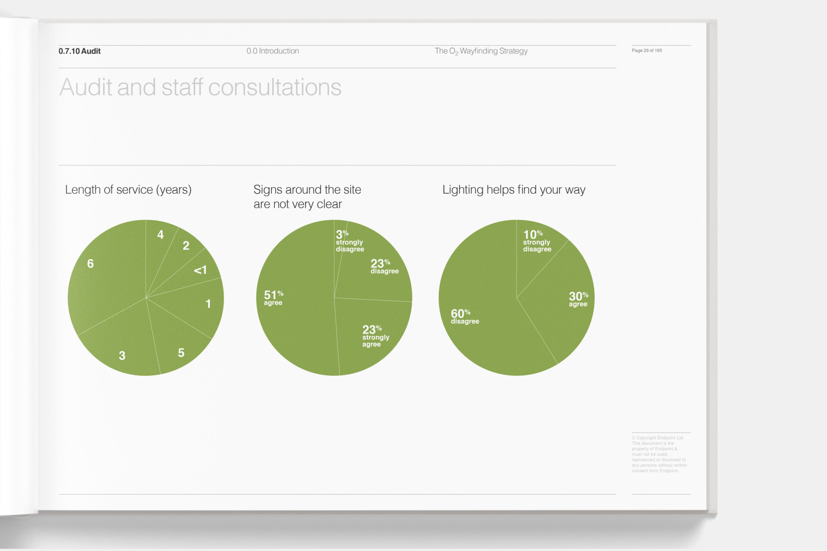Select the '0.0 Introduction' header text
Image resolution: width=827 pixels, height=551 pixels.
273,51
